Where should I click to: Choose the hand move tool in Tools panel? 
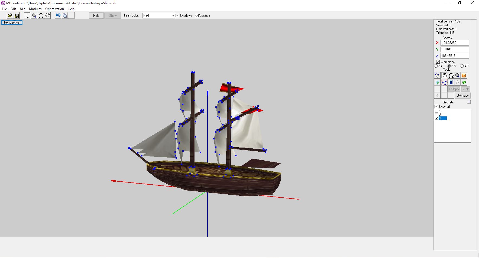[445, 76]
